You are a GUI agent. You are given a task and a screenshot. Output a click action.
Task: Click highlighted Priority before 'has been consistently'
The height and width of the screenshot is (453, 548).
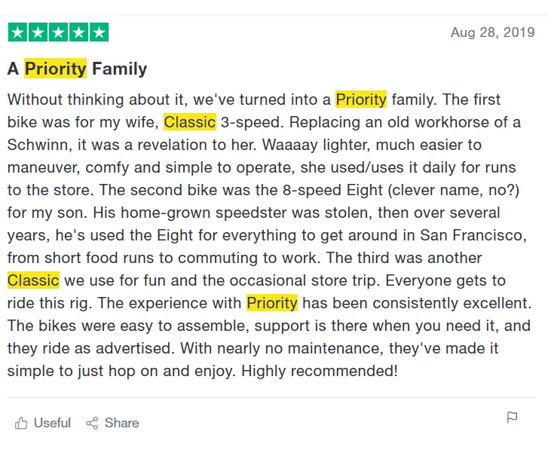pos(272,303)
